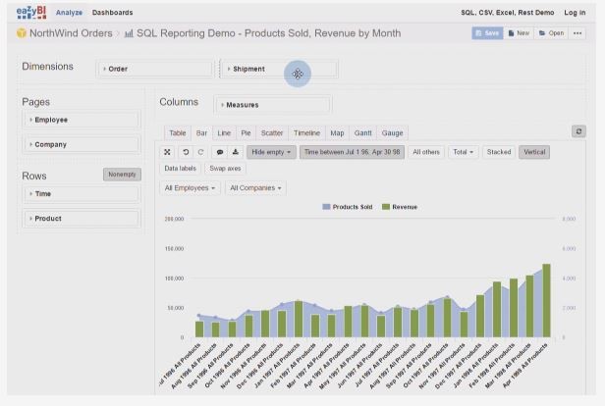Switch to the Gantt tab
The image size is (605, 406).
[x=362, y=133]
